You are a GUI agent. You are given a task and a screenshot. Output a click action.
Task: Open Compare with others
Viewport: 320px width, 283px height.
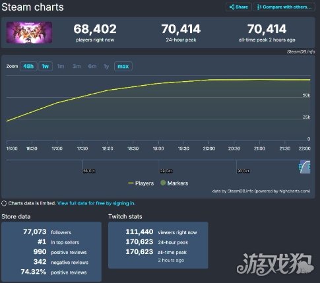click(x=284, y=7)
